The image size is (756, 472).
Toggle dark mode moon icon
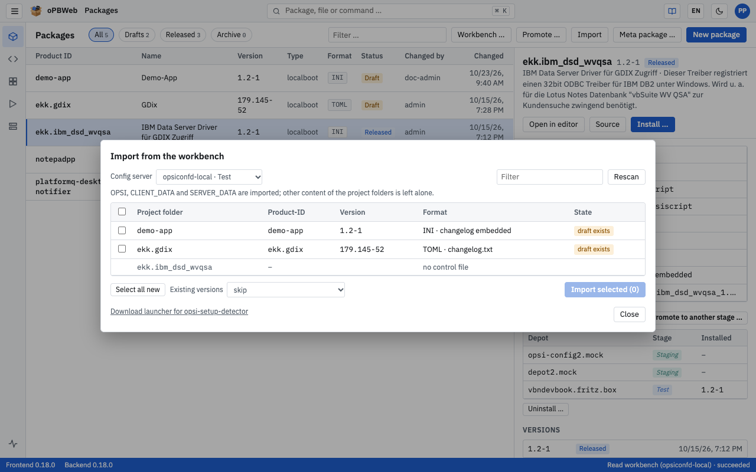(x=719, y=11)
